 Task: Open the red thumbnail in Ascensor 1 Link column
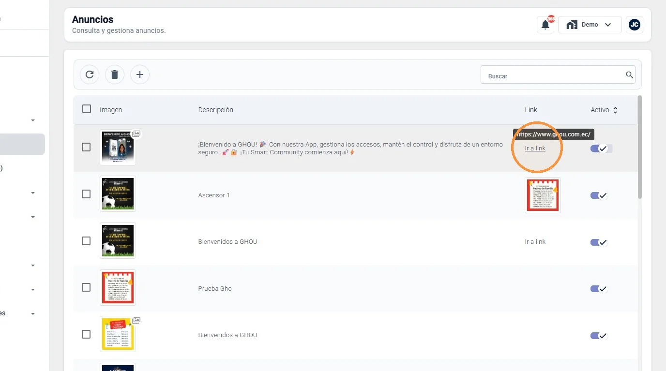click(543, 195)
